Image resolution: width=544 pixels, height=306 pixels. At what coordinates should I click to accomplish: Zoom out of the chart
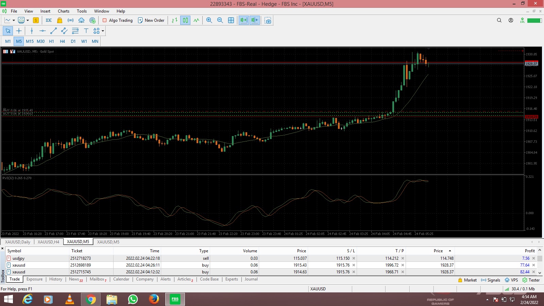pyautogui.click(x=220, y=20)
